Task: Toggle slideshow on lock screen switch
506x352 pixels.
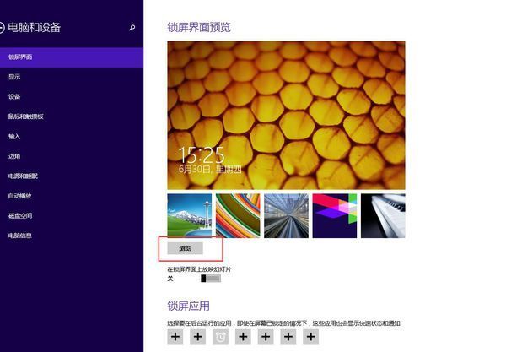Action: pos(211,279)
